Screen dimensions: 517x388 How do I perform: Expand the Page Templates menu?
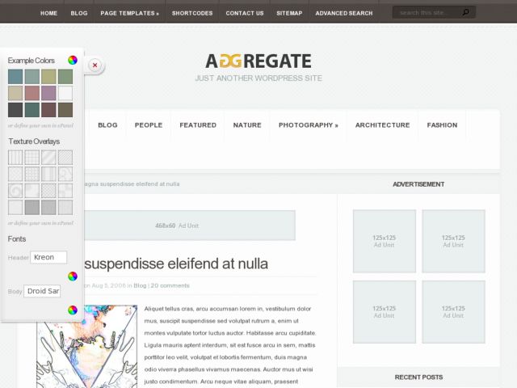coord(129,13)
